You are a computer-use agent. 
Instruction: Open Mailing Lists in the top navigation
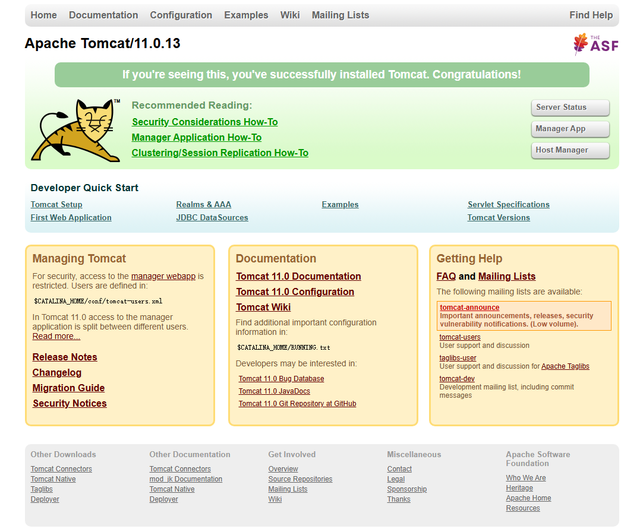click(x=340, y=15)
